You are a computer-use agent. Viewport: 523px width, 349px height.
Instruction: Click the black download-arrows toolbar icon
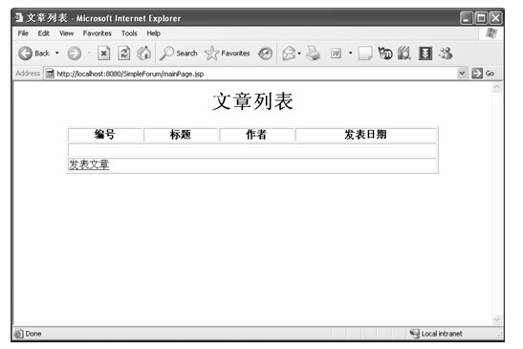[425, 54]
